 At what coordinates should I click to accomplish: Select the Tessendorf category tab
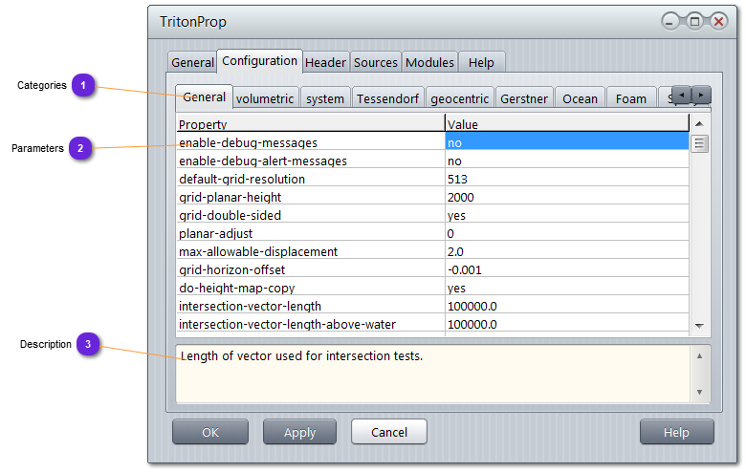389,98
